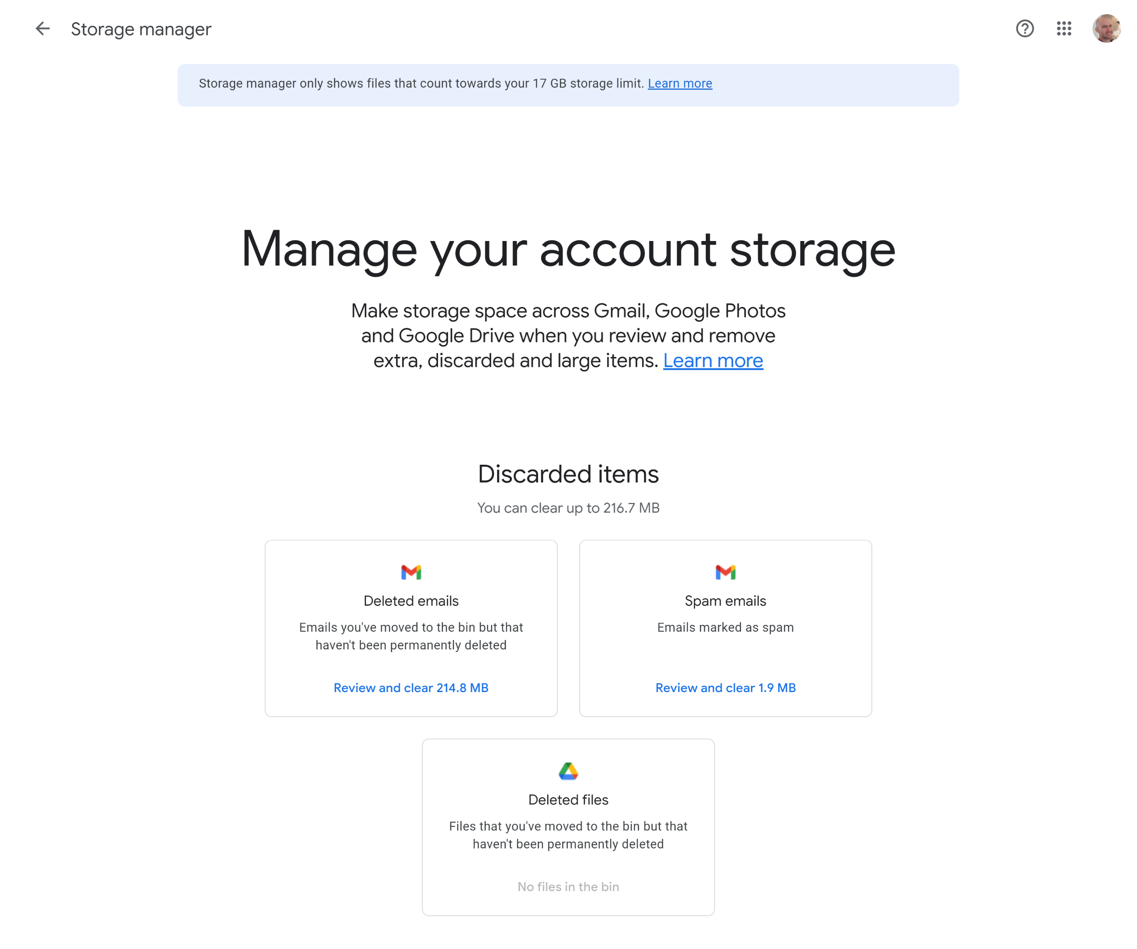Click 'Learn more' link in banner
Viewport: 1137px width, 949px height.
coord(680,83)
